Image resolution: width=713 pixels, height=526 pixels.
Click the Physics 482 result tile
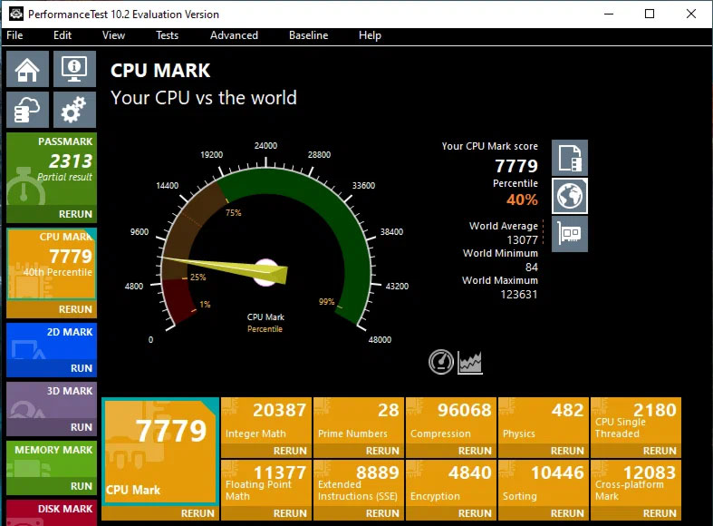click(x=544, y=421)
